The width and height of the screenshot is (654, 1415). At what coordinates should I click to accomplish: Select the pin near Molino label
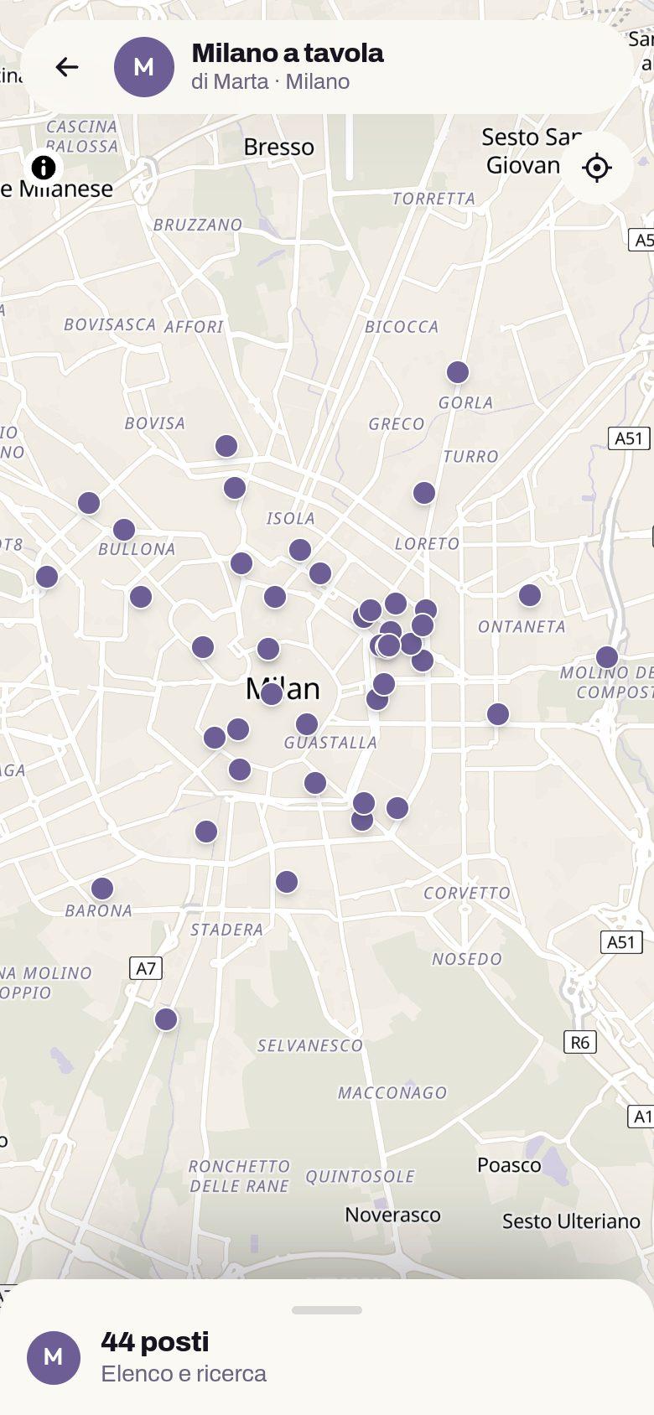pyautogui.click(x=607, y=657)
